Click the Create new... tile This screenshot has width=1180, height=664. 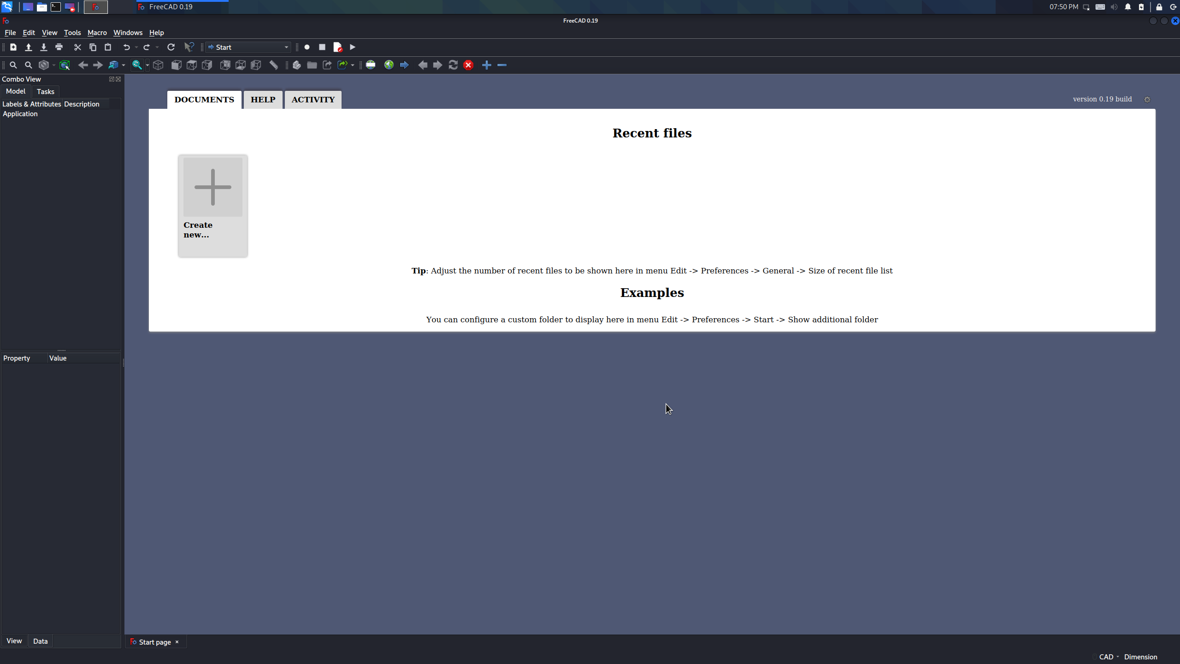[x=212, y=206]
